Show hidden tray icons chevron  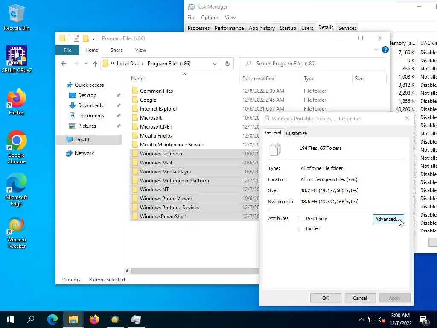pos(361,319)
